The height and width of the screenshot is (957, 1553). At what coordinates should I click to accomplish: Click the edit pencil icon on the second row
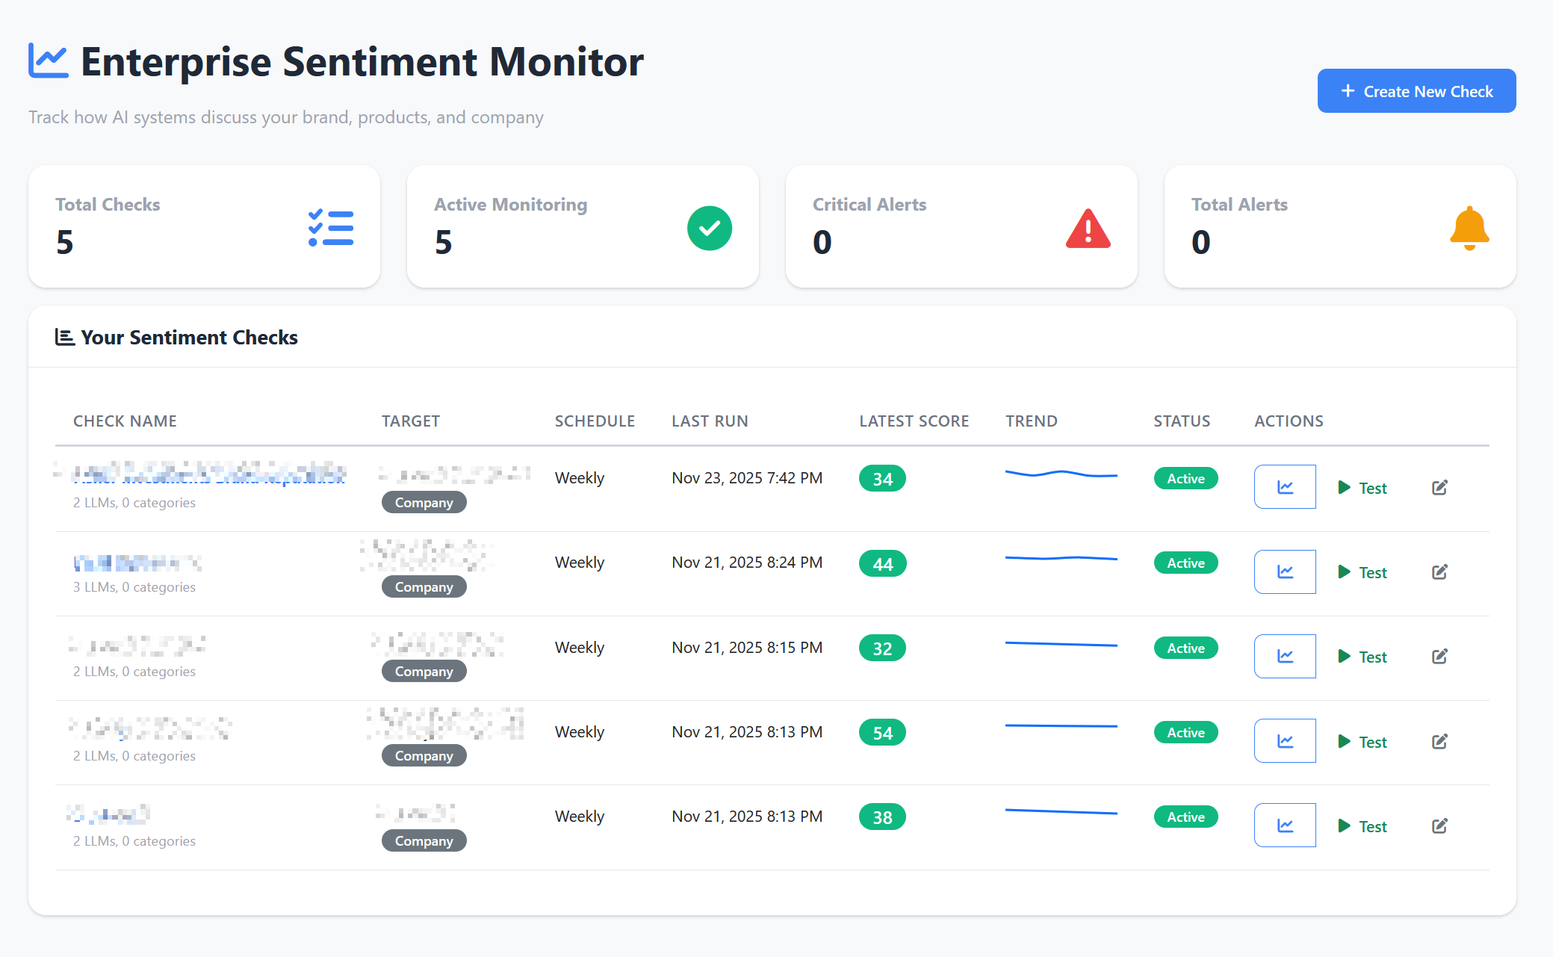tap(1440, 572)
